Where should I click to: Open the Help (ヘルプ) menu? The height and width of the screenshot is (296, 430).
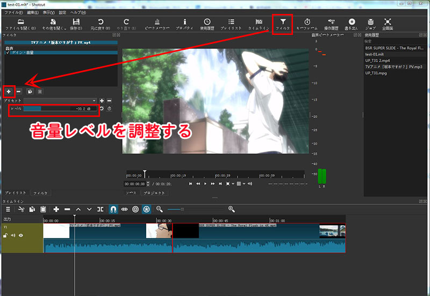(78, 12)
